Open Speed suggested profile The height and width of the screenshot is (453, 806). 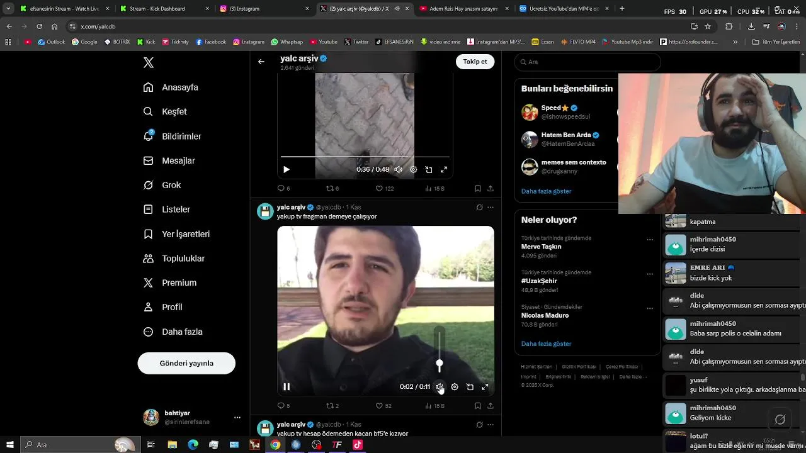tap(565, 112)
